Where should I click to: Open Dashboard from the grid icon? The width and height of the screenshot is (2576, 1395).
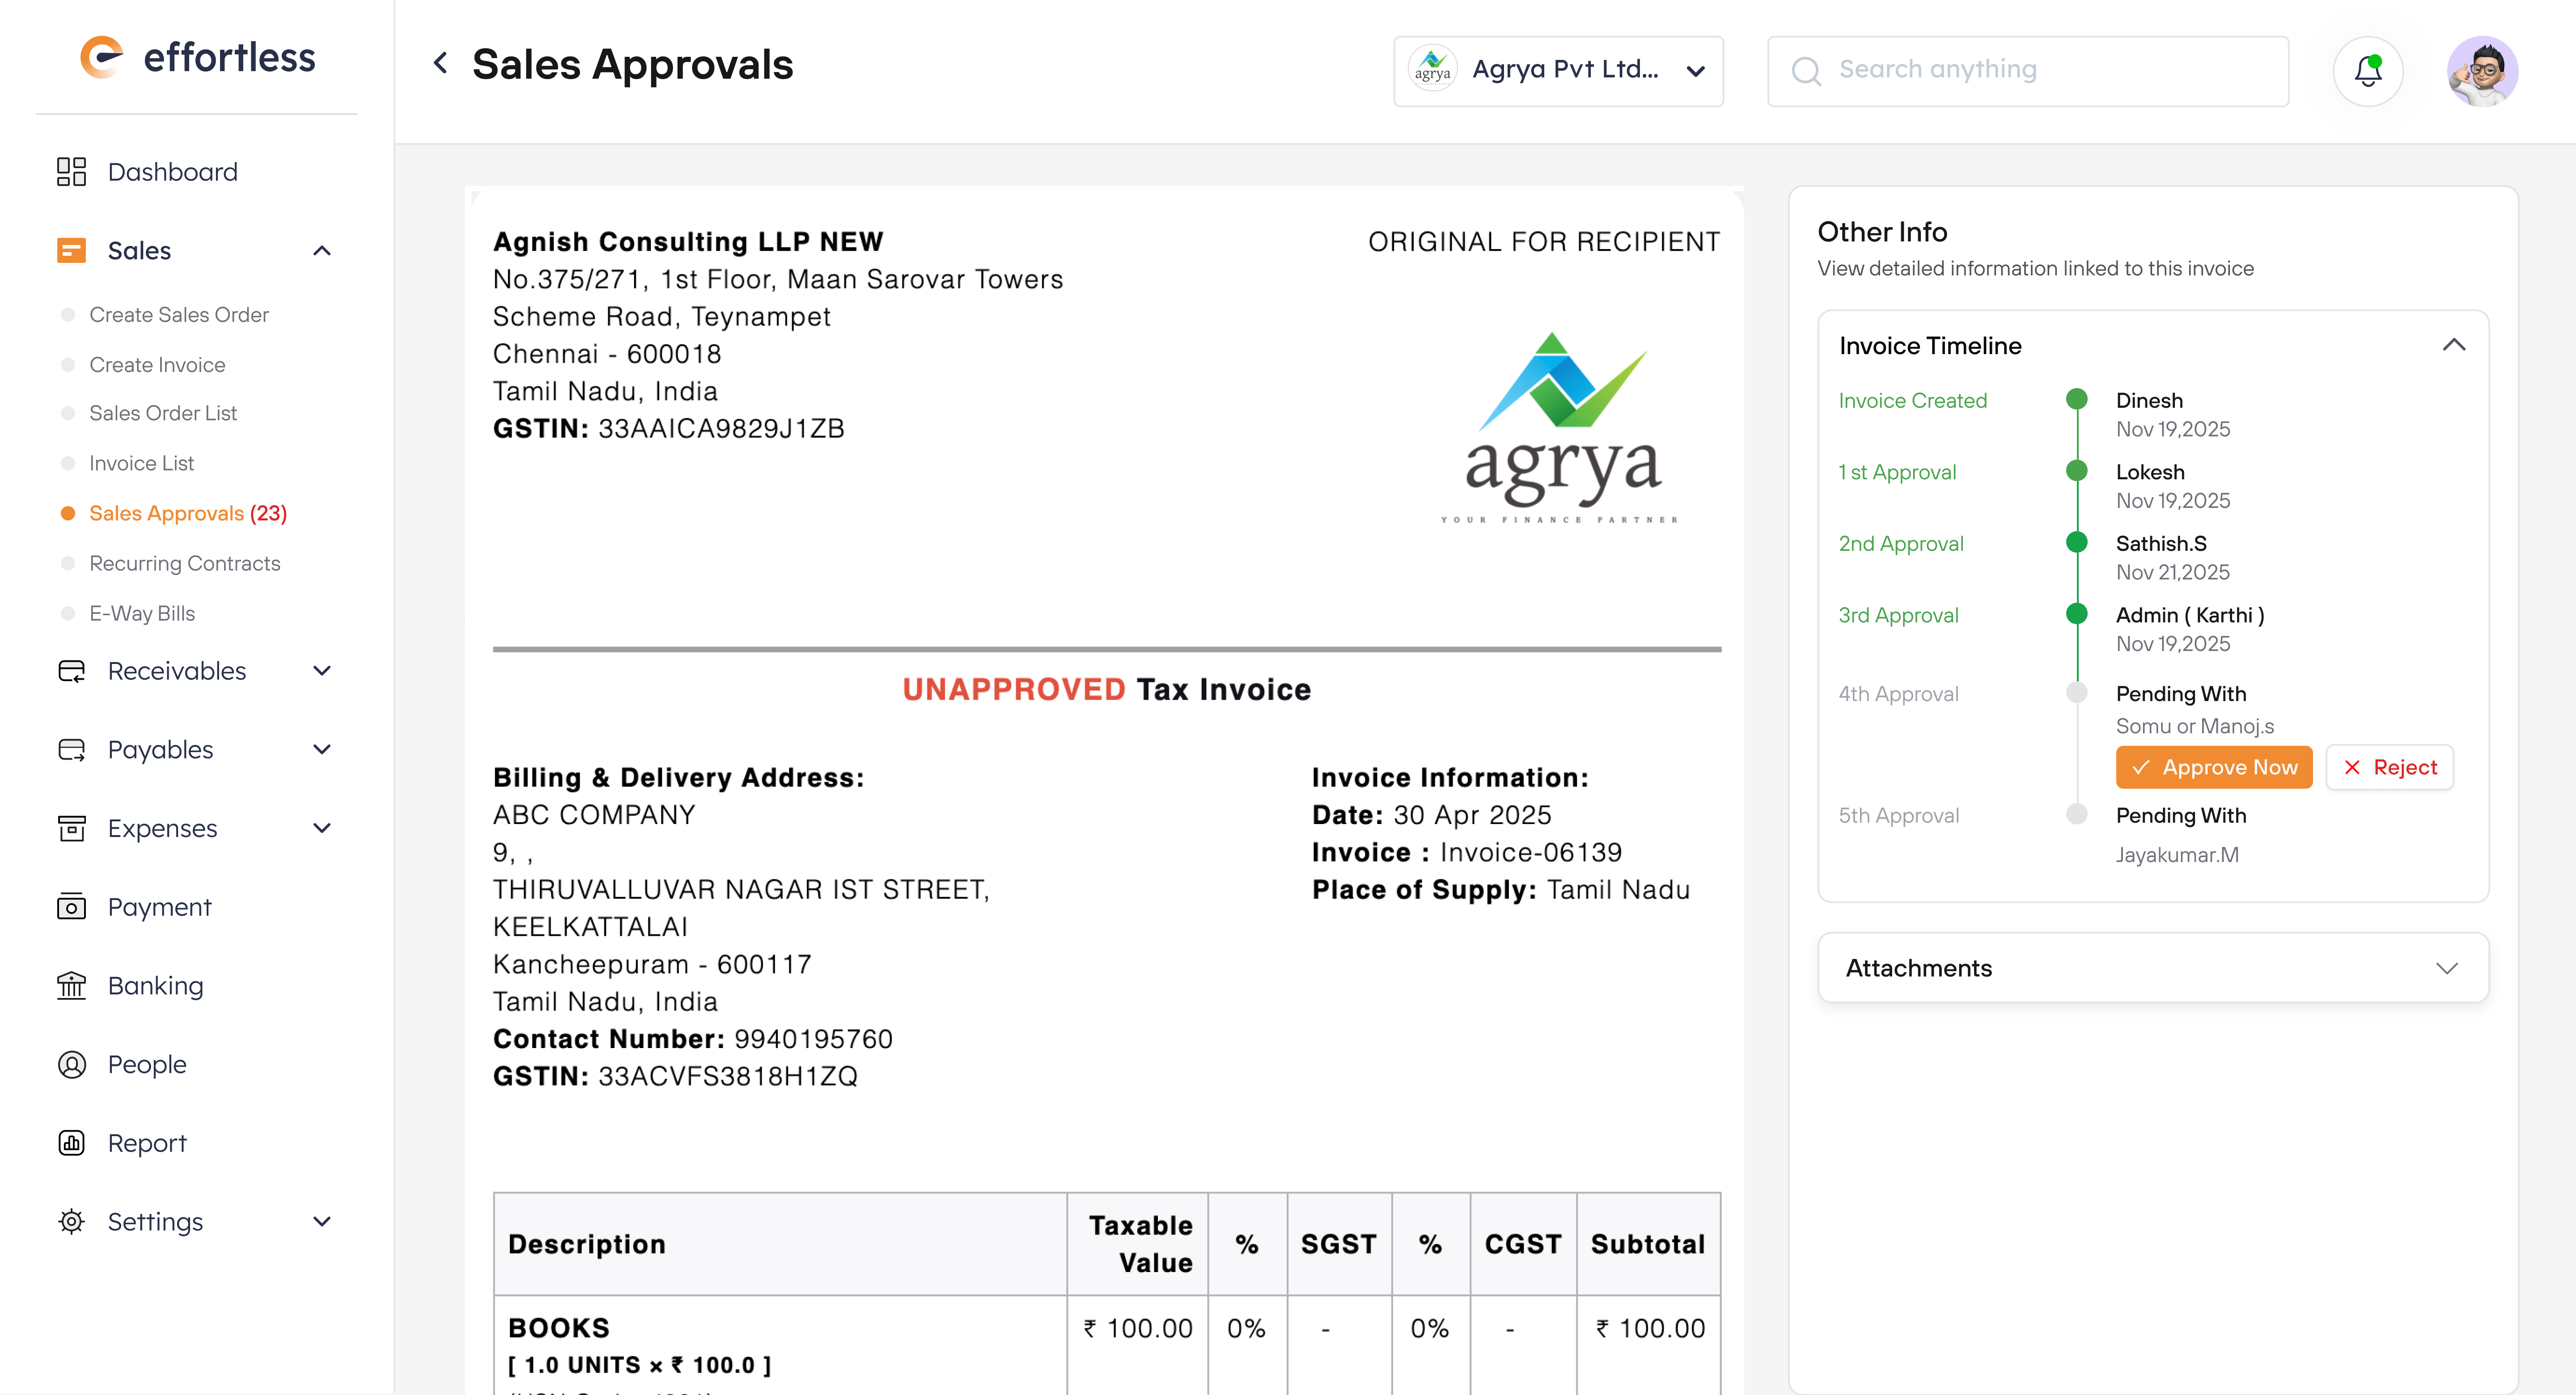tap(71, 172)
